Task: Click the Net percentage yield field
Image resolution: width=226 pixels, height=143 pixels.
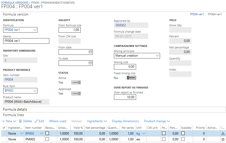Action: click(180, 52)
